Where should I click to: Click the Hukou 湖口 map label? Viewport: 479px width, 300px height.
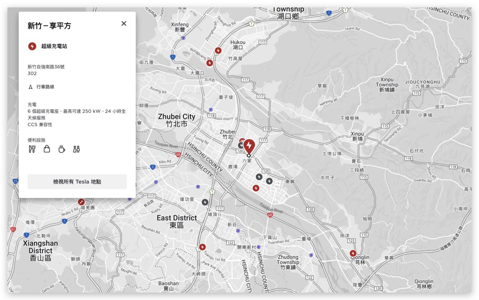(x=238, y=45)
